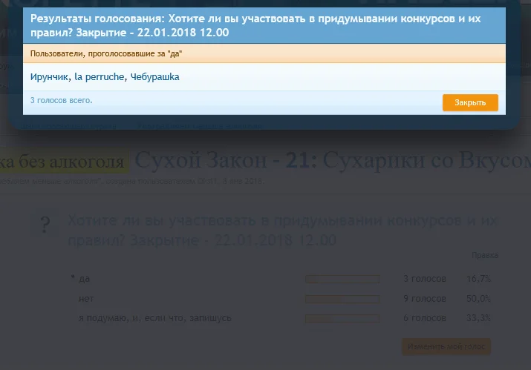
Task: Click the 'да' poll result bar
Action: point(342,279)
